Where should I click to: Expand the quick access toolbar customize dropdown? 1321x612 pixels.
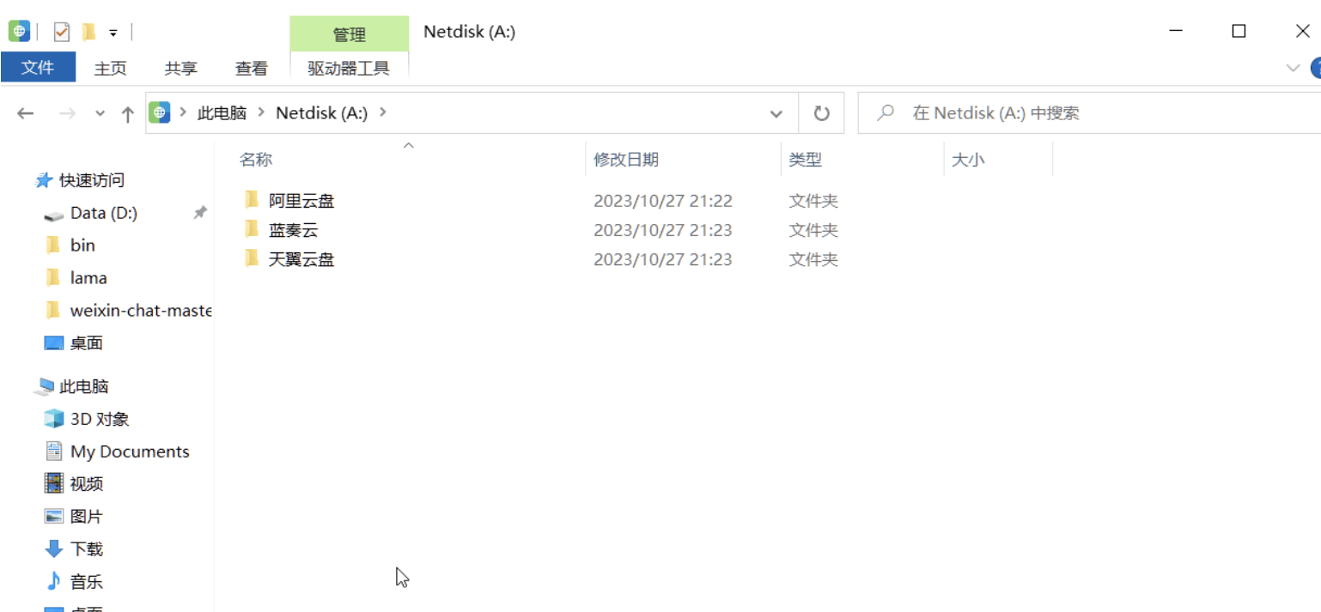[113, 31]
